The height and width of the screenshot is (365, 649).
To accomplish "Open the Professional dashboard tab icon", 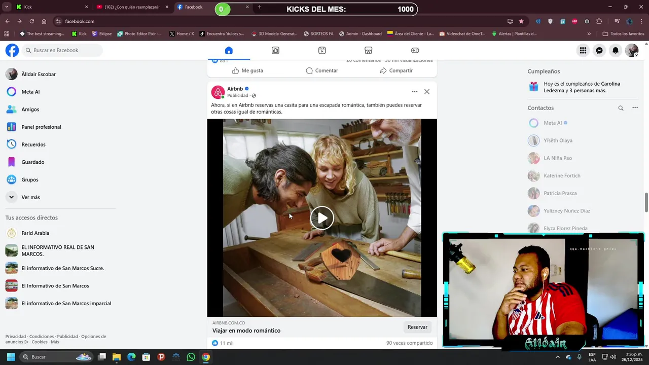I will click(x=275, y=50).
